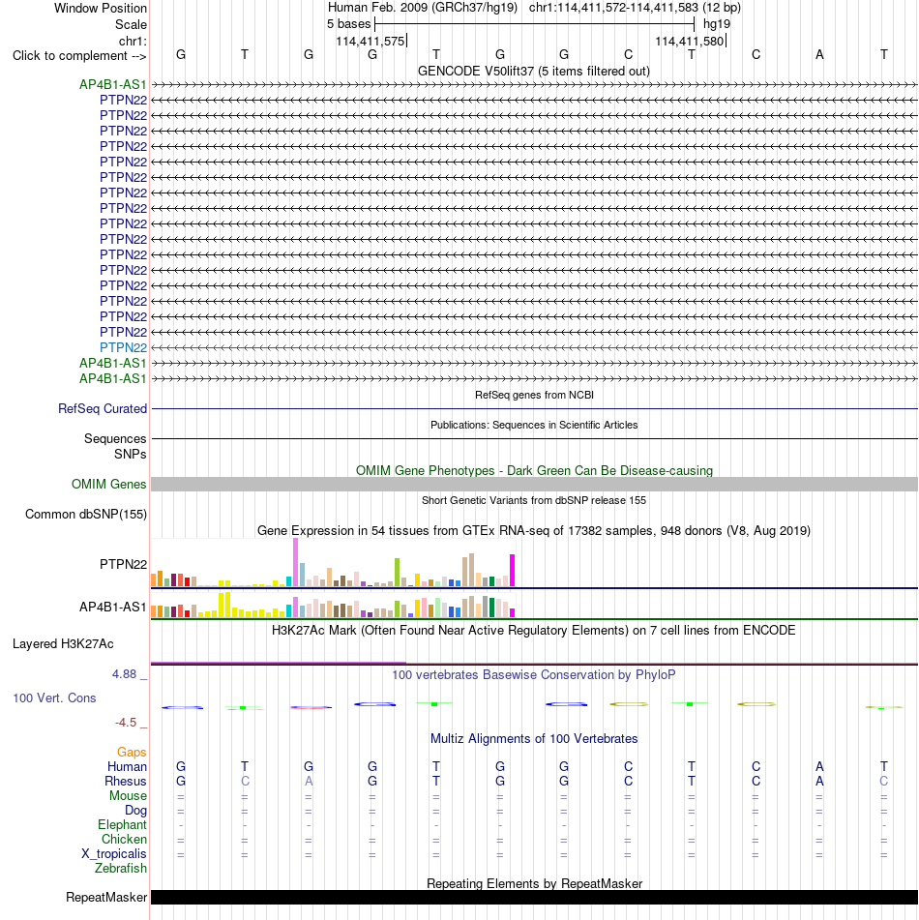Viewport: 919px width, 920px height.
Task: Click the light-blue PTPN22 intron arrow line
Action: tap(534, 347)
